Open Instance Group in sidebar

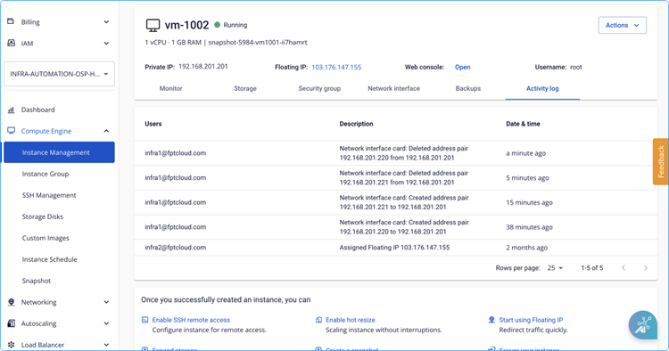45,174
